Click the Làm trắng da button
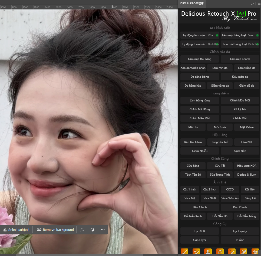The height and width of the screenshot is (256, 261). coord(247,68)
